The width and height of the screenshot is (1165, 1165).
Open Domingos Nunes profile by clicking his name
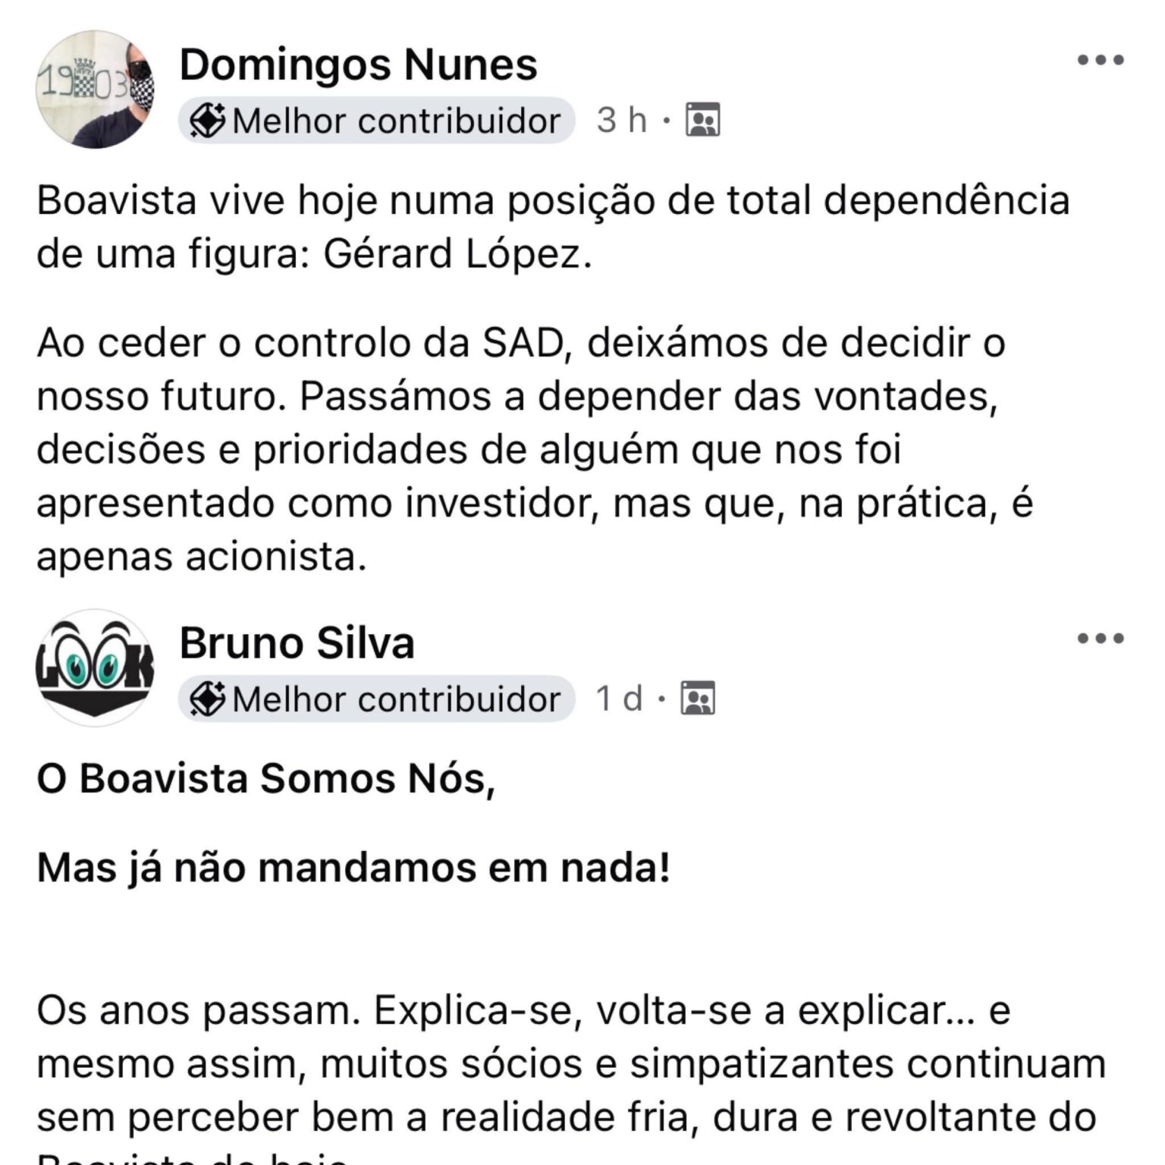(x=356, y=64)
